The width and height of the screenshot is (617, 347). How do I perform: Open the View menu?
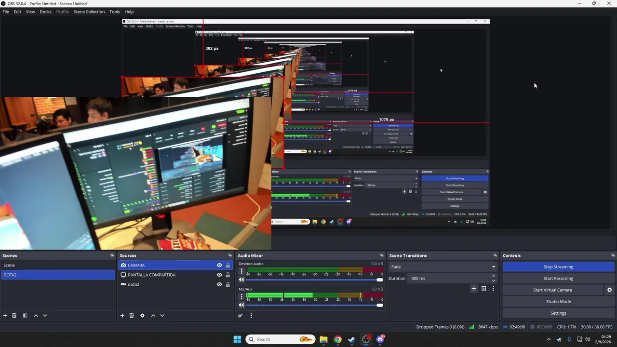click(x=30, y=12)
